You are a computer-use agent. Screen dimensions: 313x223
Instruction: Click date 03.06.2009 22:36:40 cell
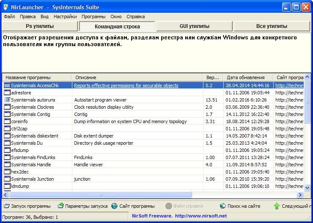(247, 107)
